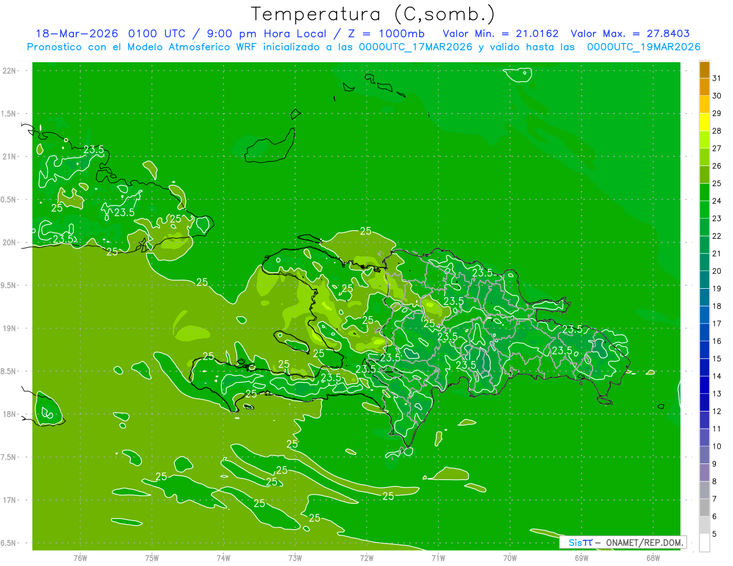Click the colorbar value 13
733x566 pixels.
(x=717, y=394)
